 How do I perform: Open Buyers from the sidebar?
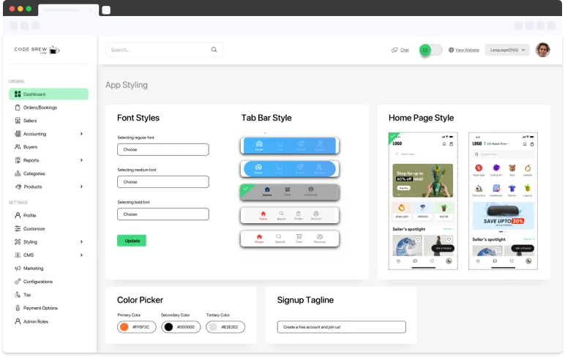[x=30, y=147]
